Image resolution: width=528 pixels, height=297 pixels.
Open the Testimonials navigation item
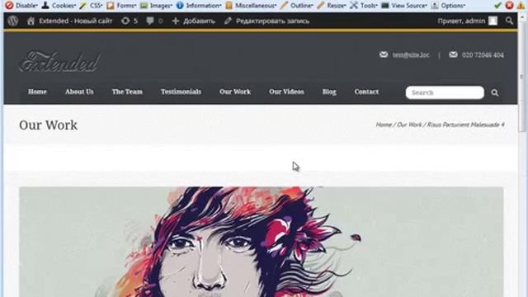(181, 92)
